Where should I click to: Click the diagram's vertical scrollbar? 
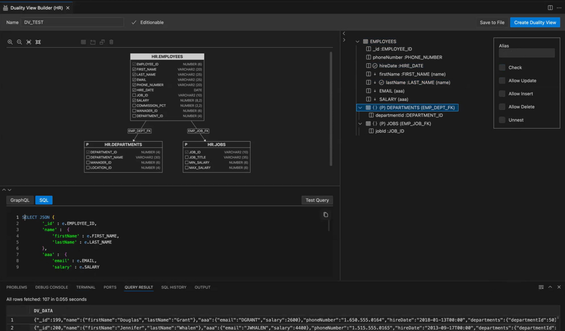point(331,109)
